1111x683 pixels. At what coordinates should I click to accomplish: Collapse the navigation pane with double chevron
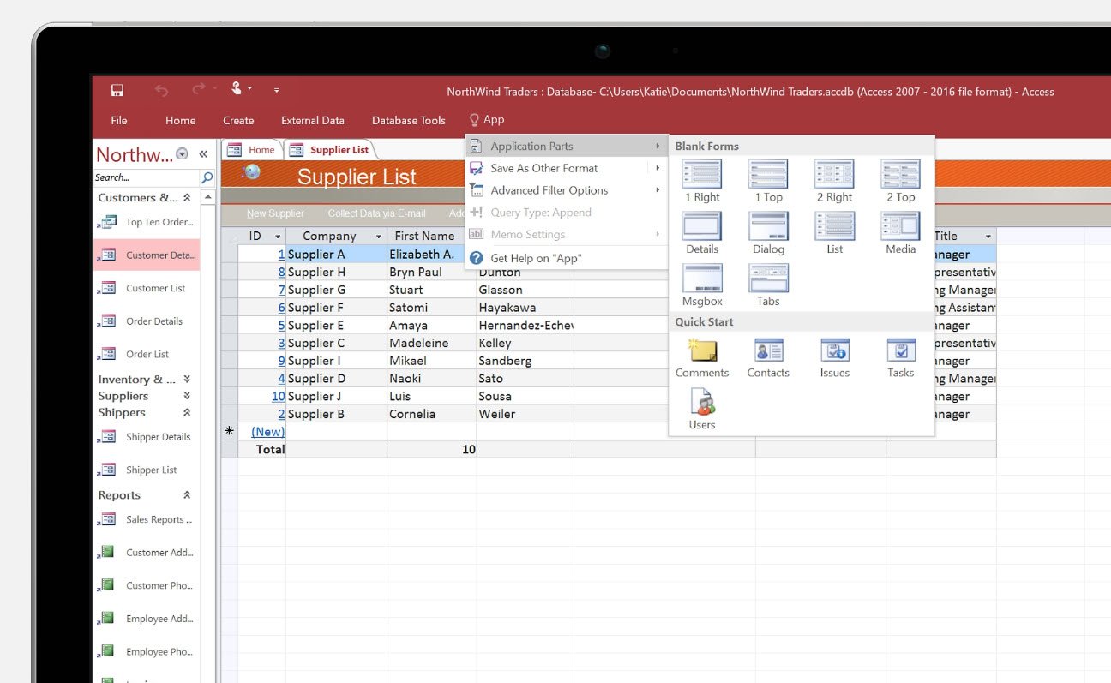[203, 154]
